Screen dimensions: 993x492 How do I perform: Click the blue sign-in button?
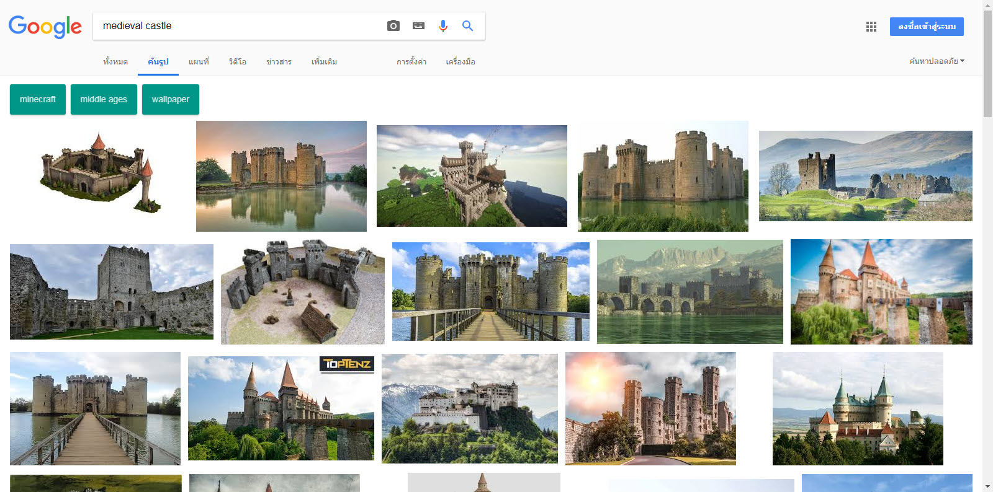click(x=927, y=27)
